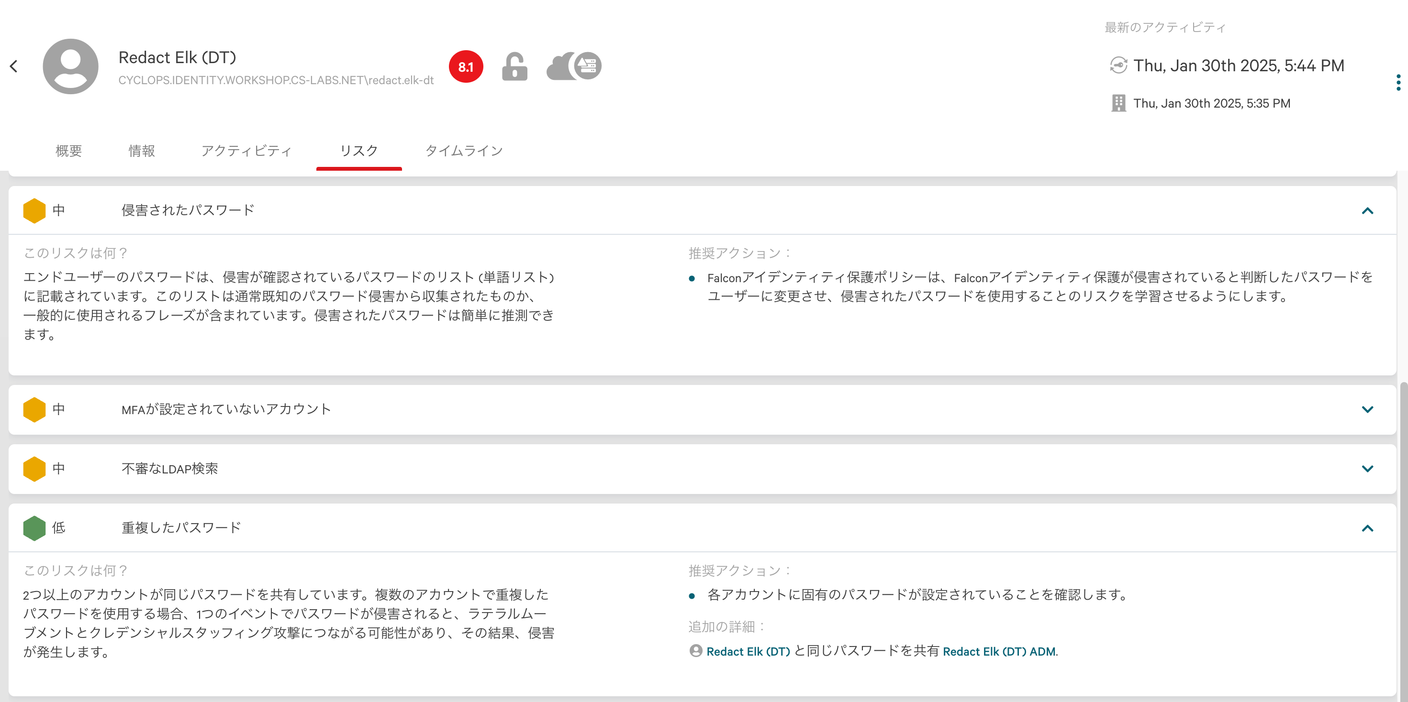Open the Redact Elk (DT) account link

[x=749, y=651]
